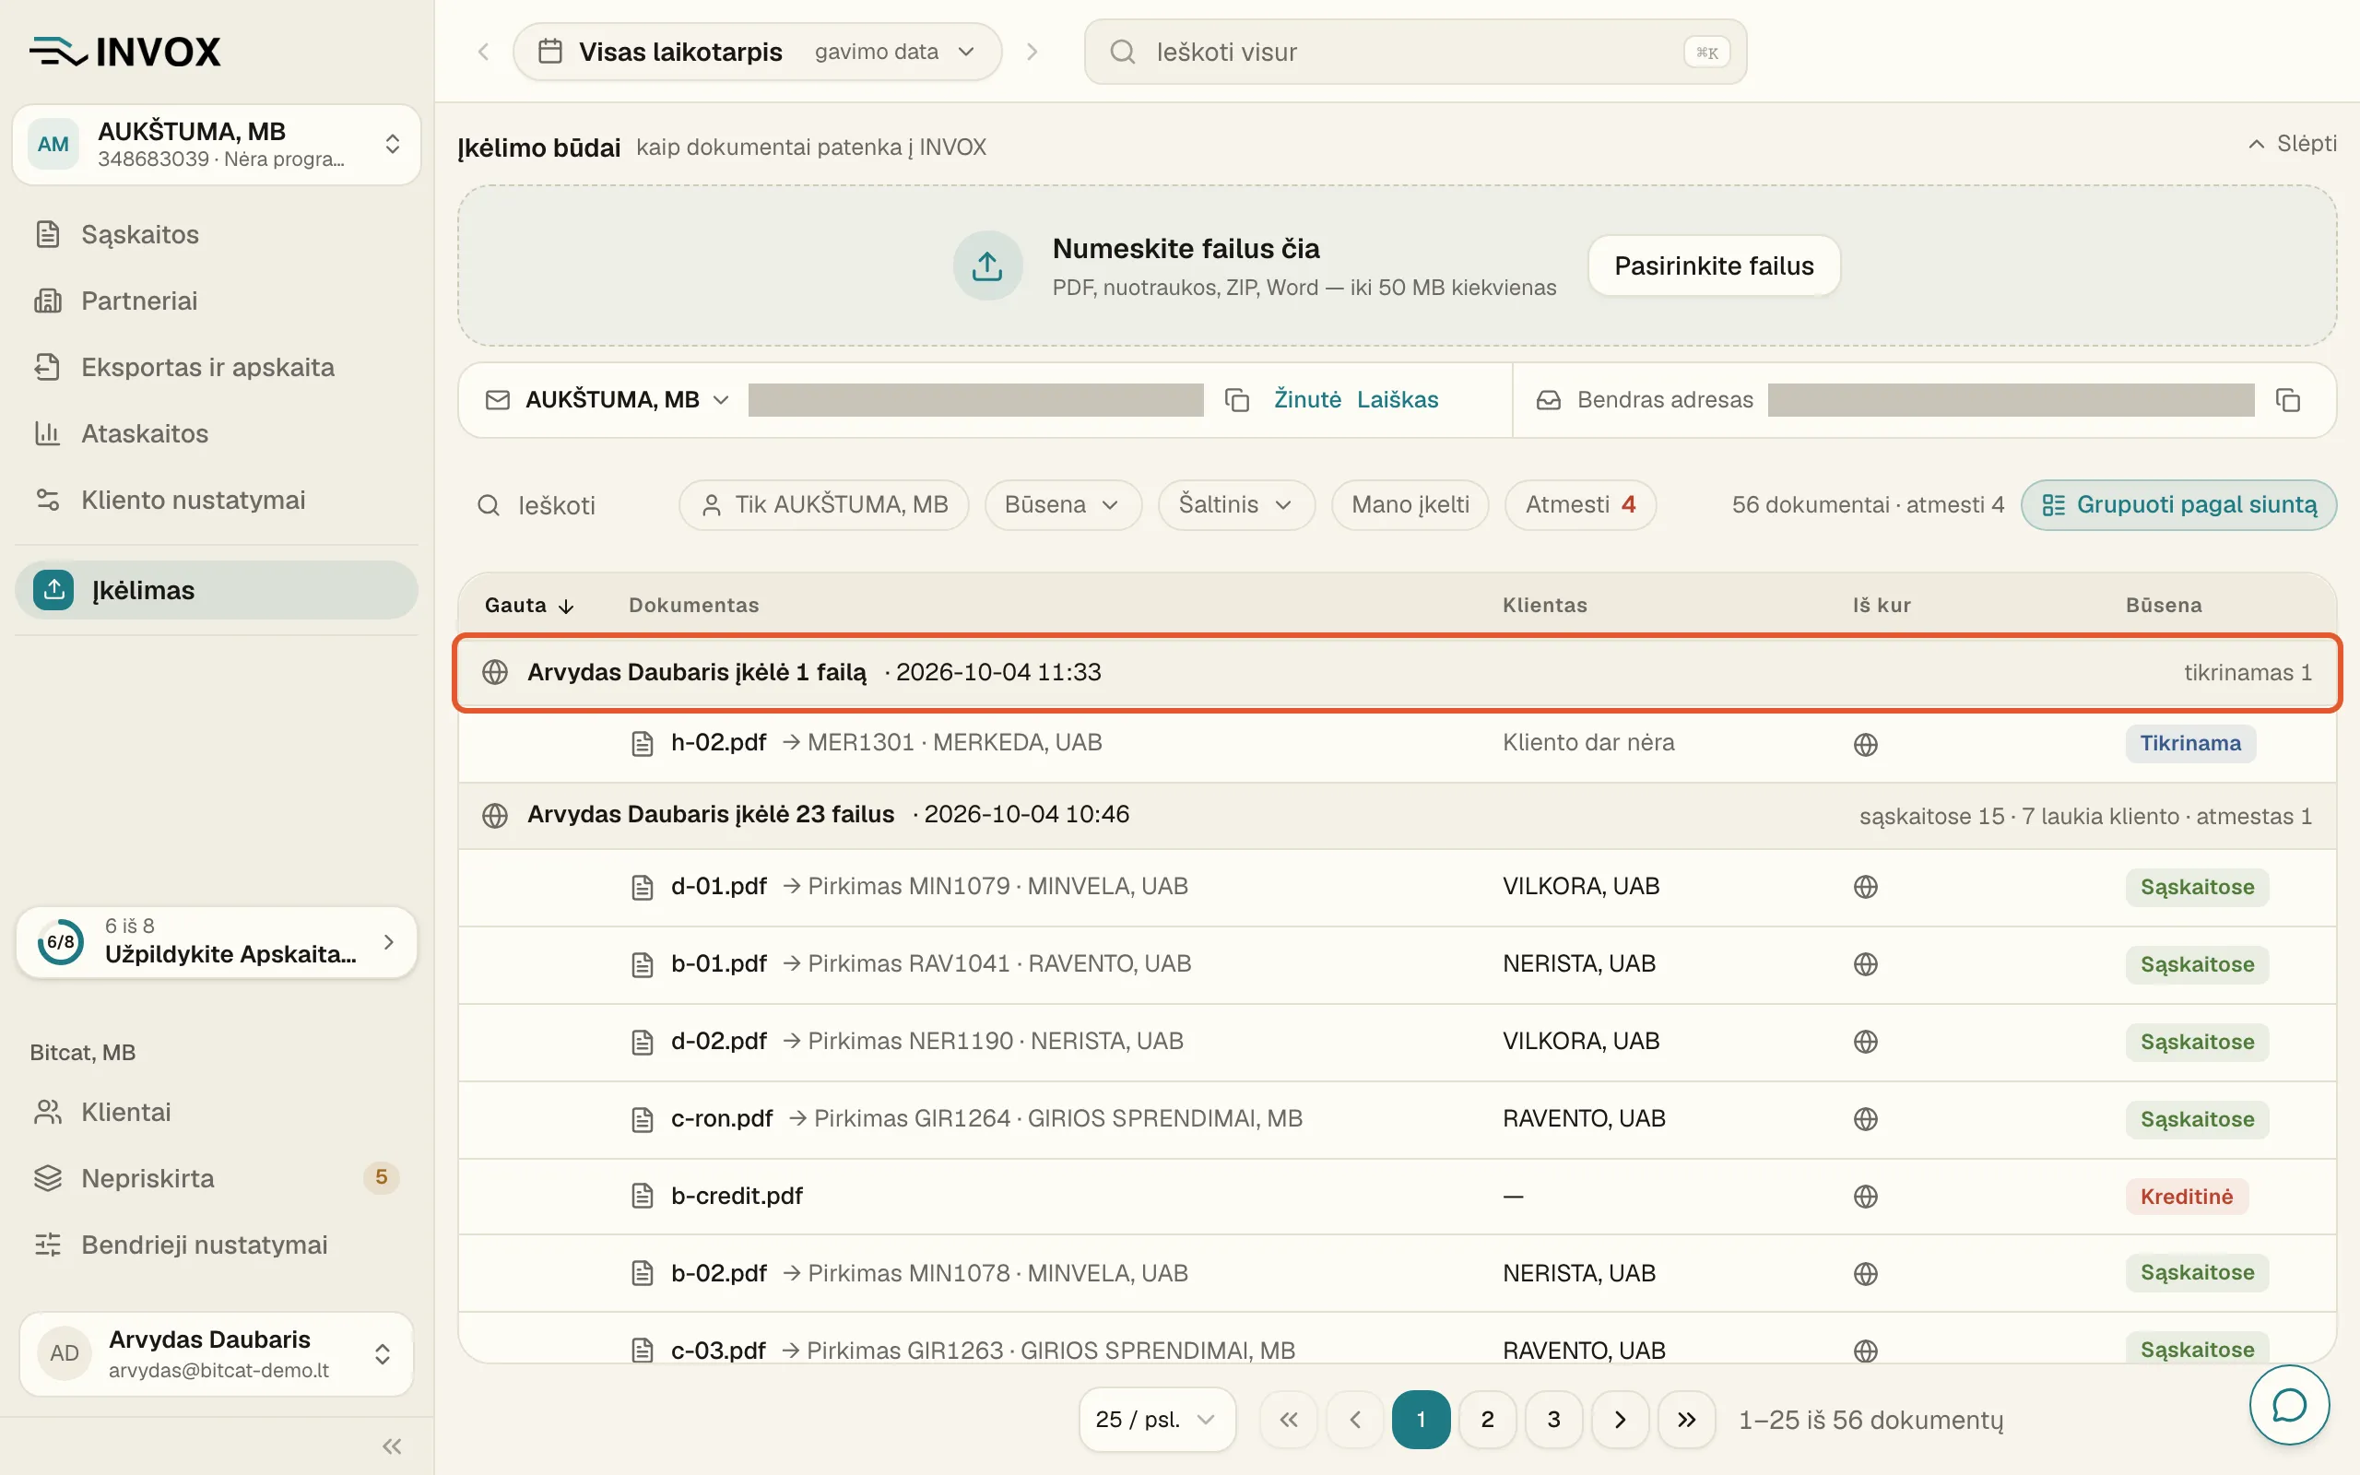The width and height of the screenshot is (2360, 1475).
Task: Open Arvydas Daubaris user menu
Action: (x=217, y=1353)
